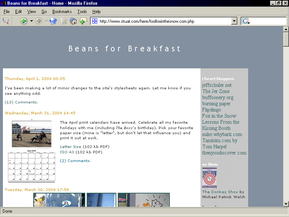Open the (13) Comments link

21,102
